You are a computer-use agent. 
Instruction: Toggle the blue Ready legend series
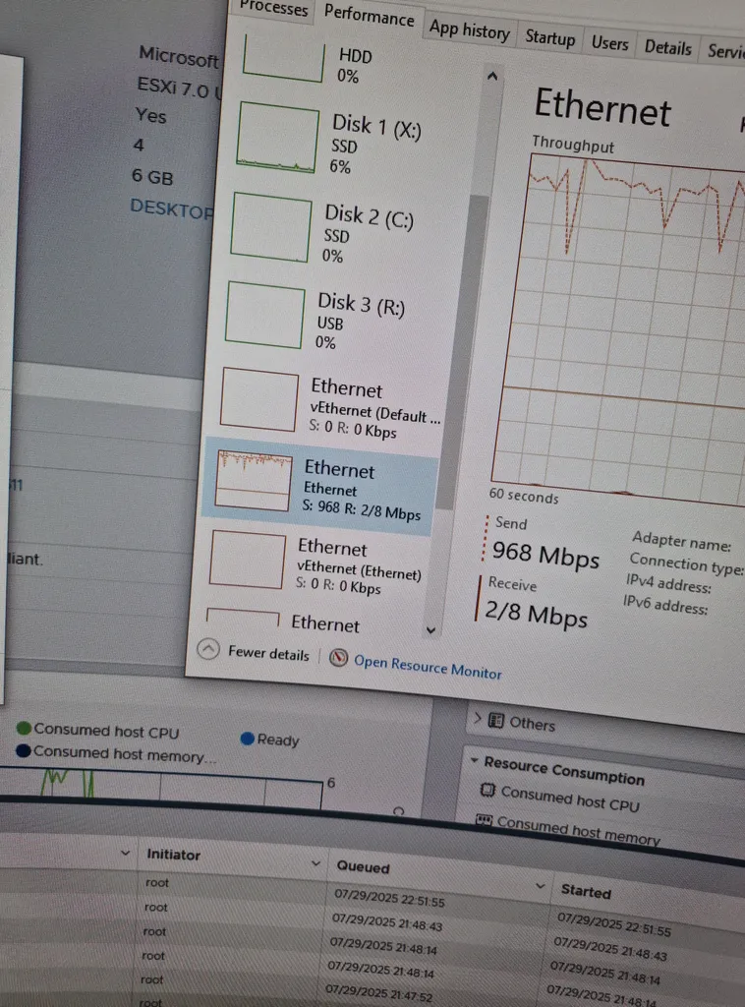[247, 739]
